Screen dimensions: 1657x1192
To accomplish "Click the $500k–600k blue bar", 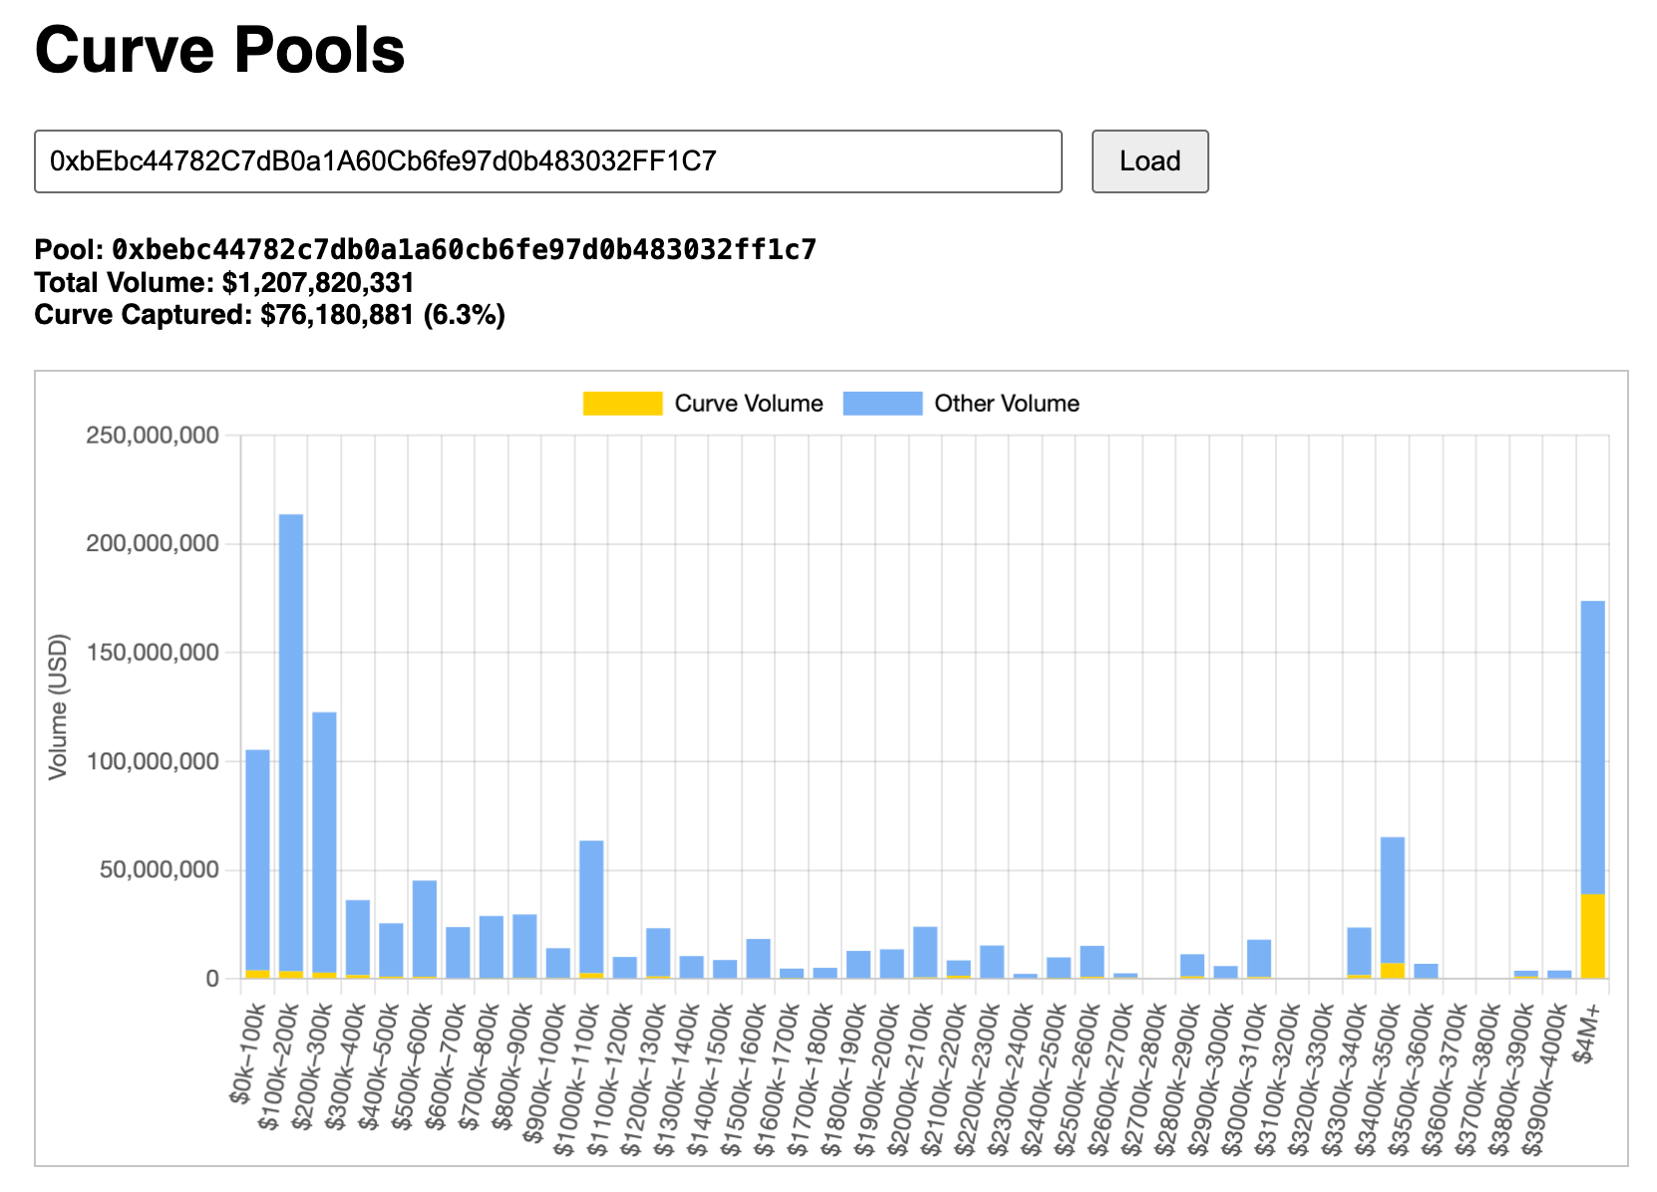I will click(425, 927).
